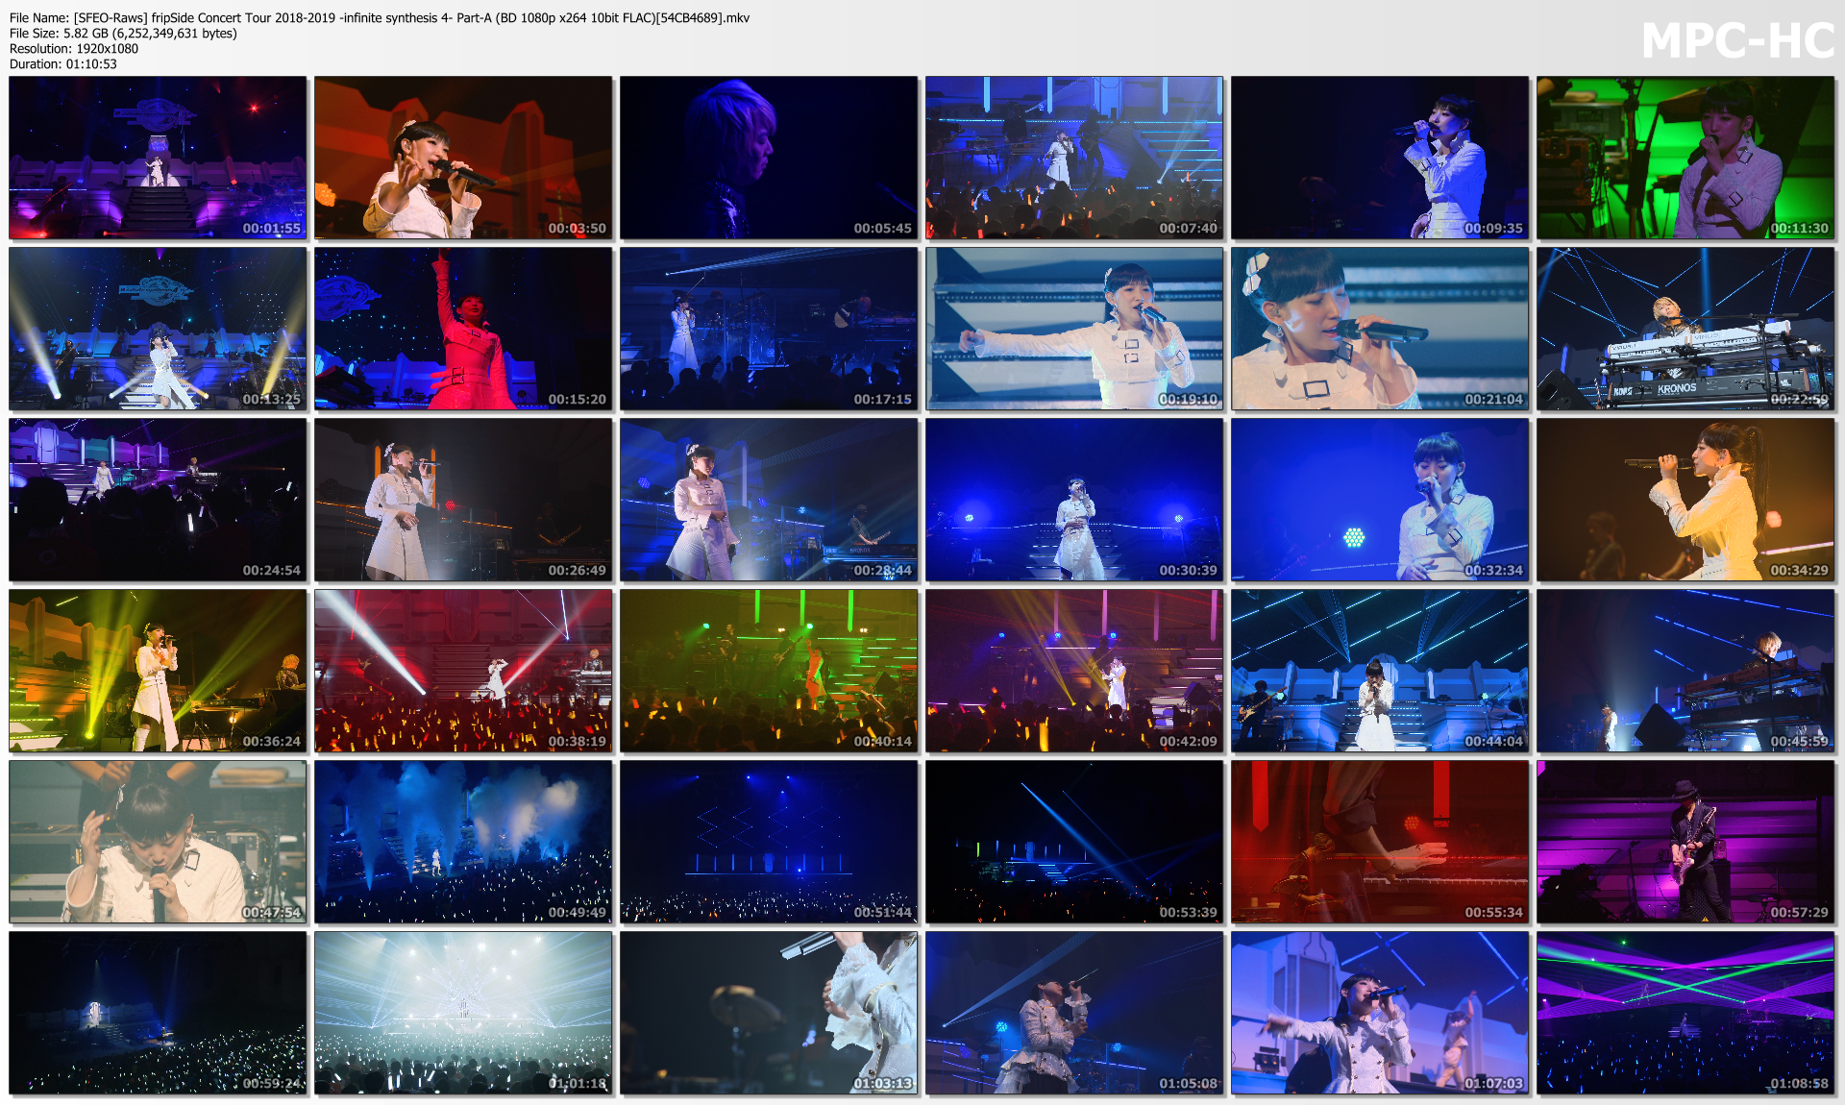Select purple guitarist thumbnail at 00:57:29
This screenshot has width=1845, height=1105.
tap(1685, 842)
